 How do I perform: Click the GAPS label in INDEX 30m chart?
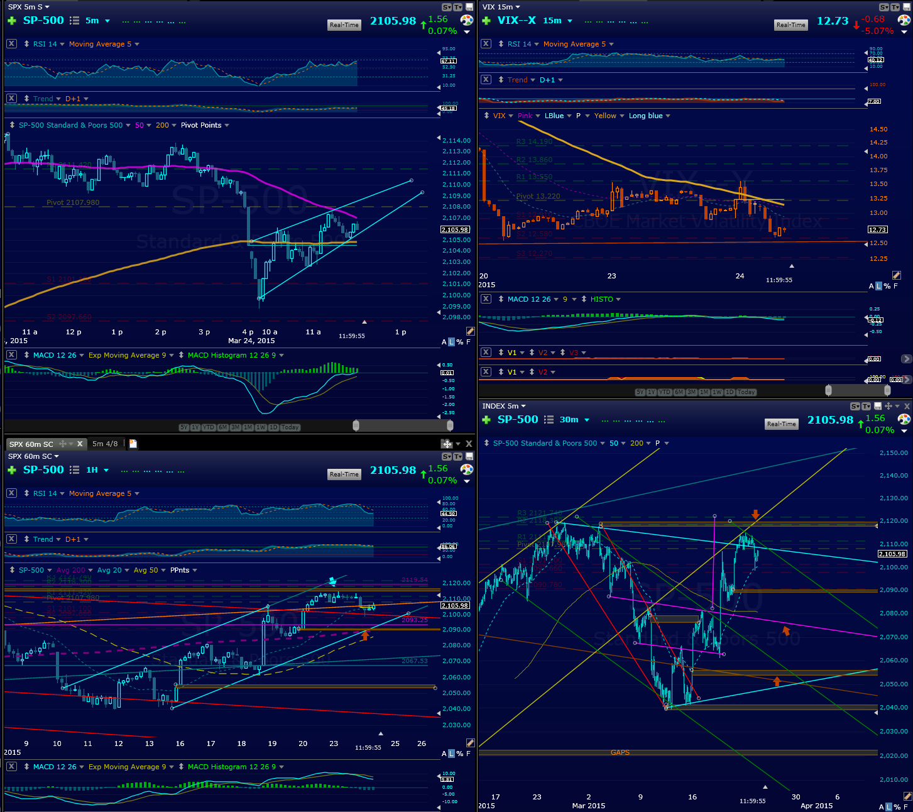click(620, 752)
